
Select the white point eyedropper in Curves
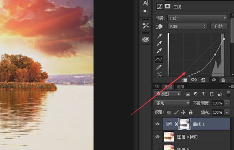click(159, 51)
